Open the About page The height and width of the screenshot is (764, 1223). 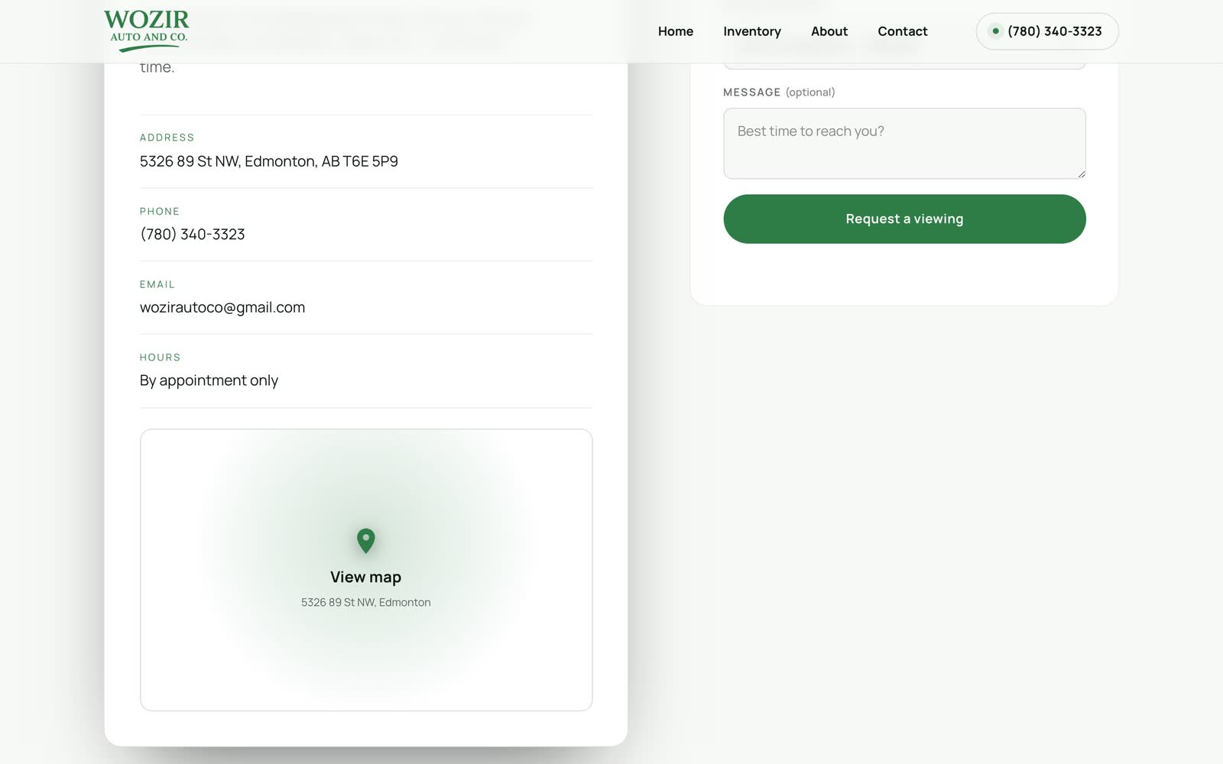pyautogui.click(x=829, y=31)
